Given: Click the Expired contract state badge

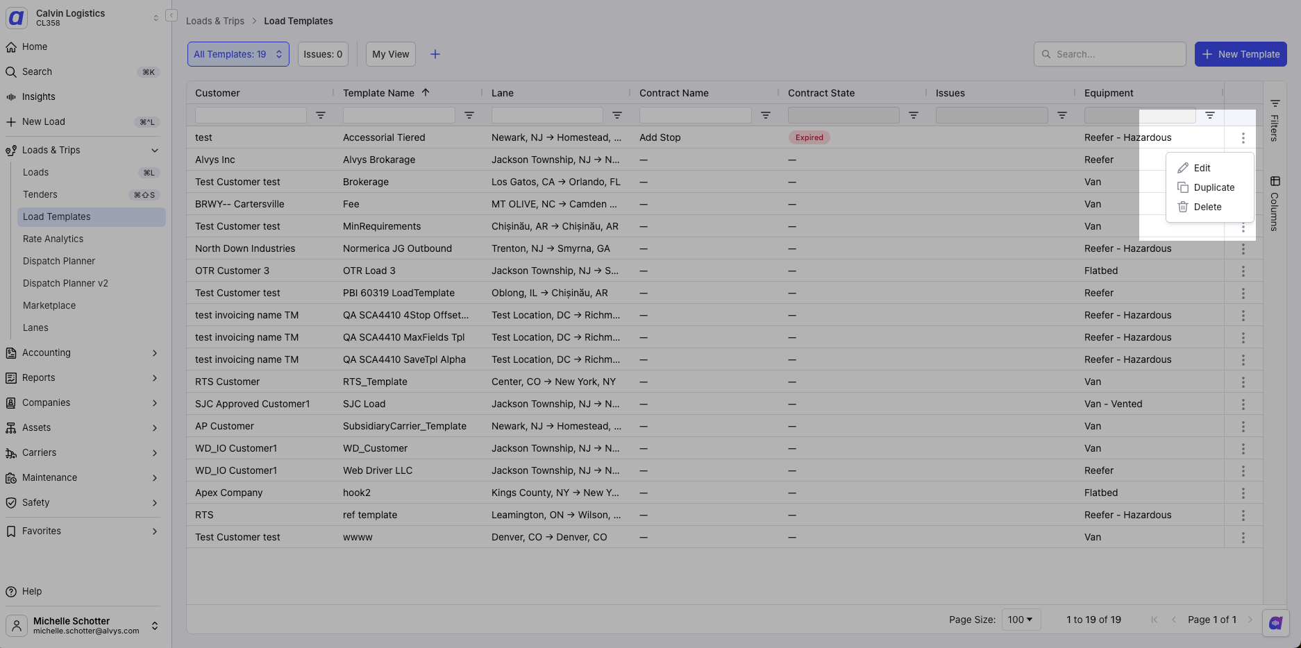Looking at the screenshot, I should point(809,137).
